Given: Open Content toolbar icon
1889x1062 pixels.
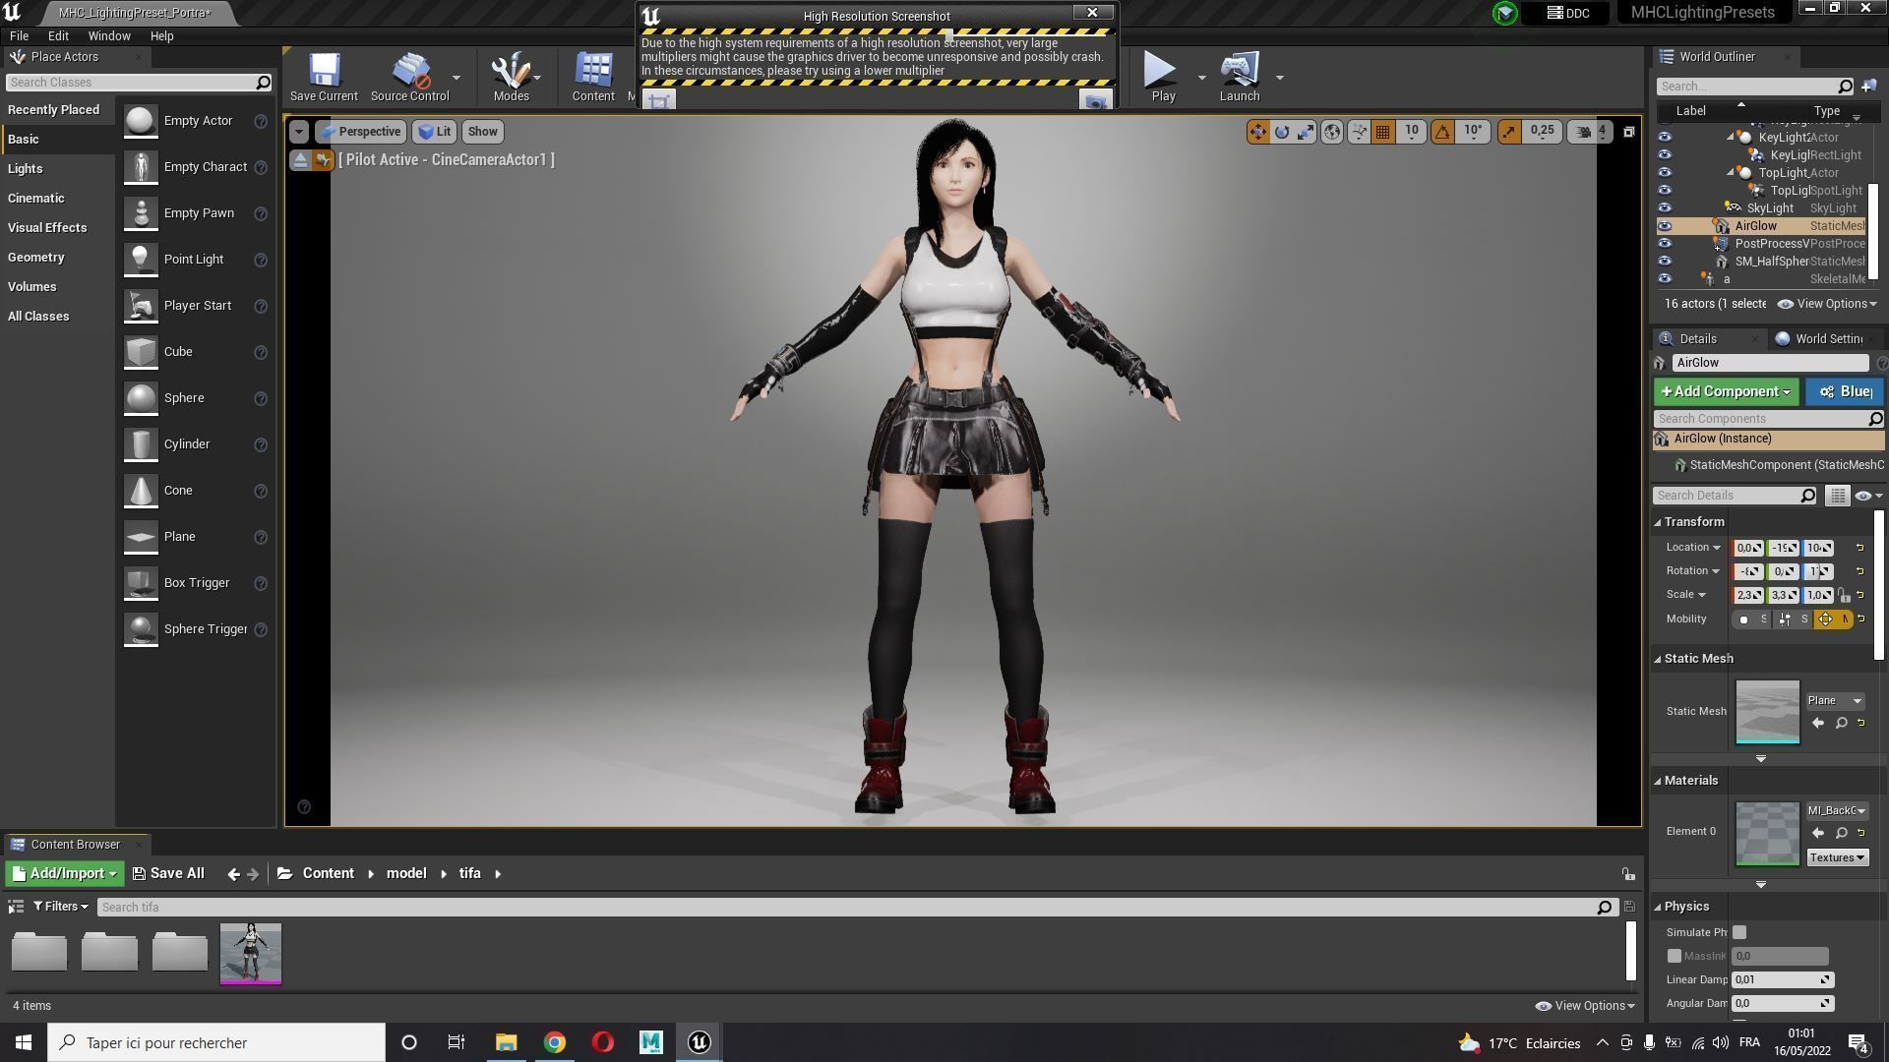Looking at the screenshot, I should (x=593, y=78).
